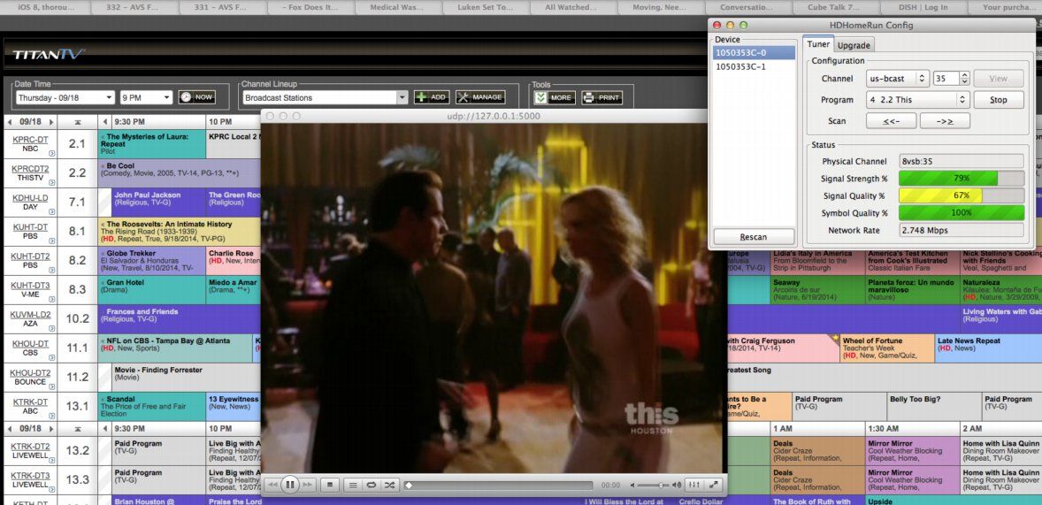Toggle VLC shuffle playback
The image size is (1042, 505).
point(390,485)
